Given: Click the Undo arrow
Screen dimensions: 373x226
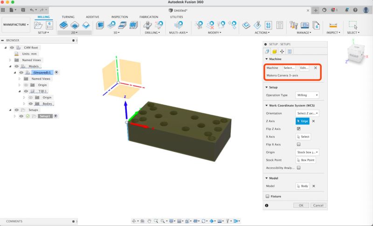Looking at the screenshot, I should tap(32, 10).
